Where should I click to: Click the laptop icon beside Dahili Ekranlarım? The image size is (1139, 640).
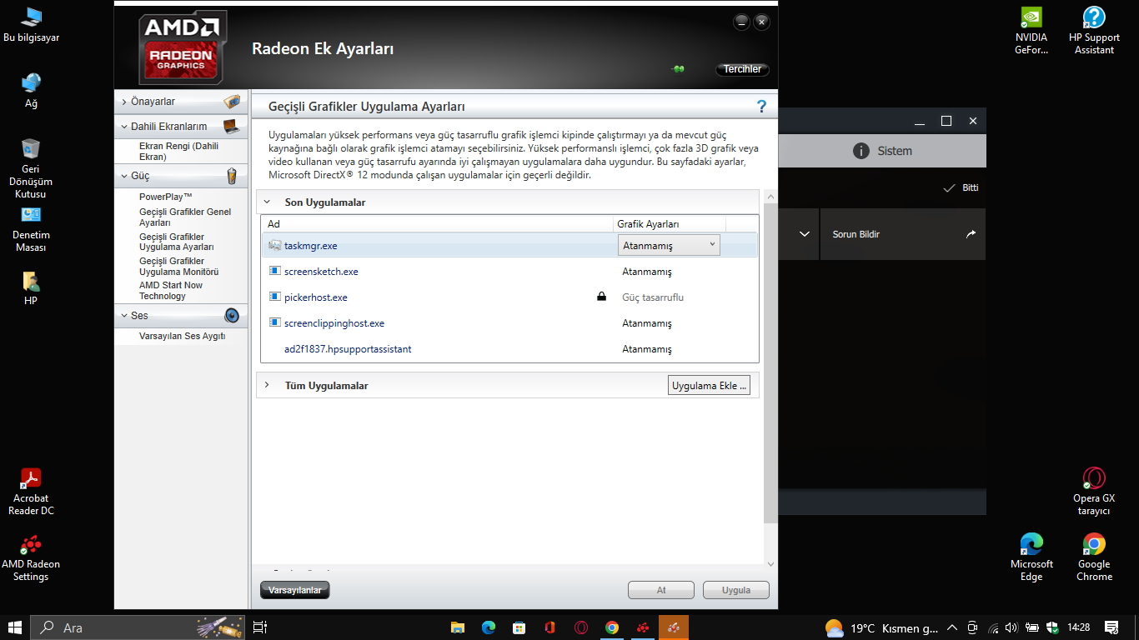pyautogui.click(x=232, y=127)
